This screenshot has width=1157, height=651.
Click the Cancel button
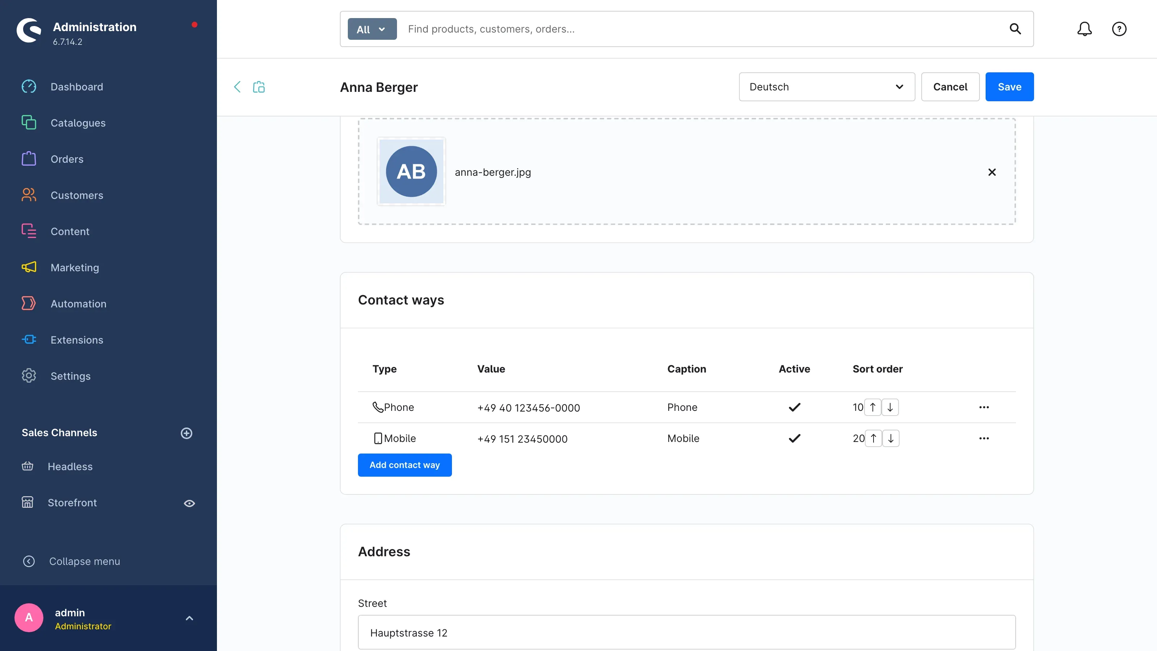[950, 87]
